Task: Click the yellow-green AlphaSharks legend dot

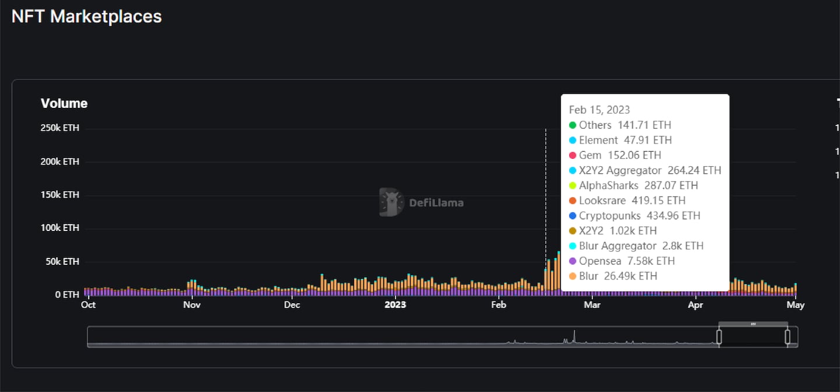Action: (572, 186)
